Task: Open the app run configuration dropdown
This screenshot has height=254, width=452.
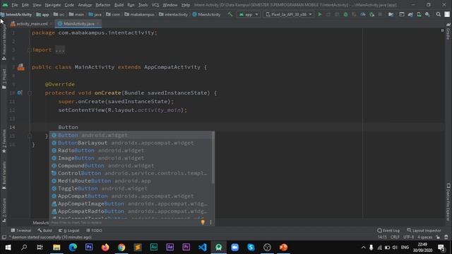Action: (x=249, y=14)
